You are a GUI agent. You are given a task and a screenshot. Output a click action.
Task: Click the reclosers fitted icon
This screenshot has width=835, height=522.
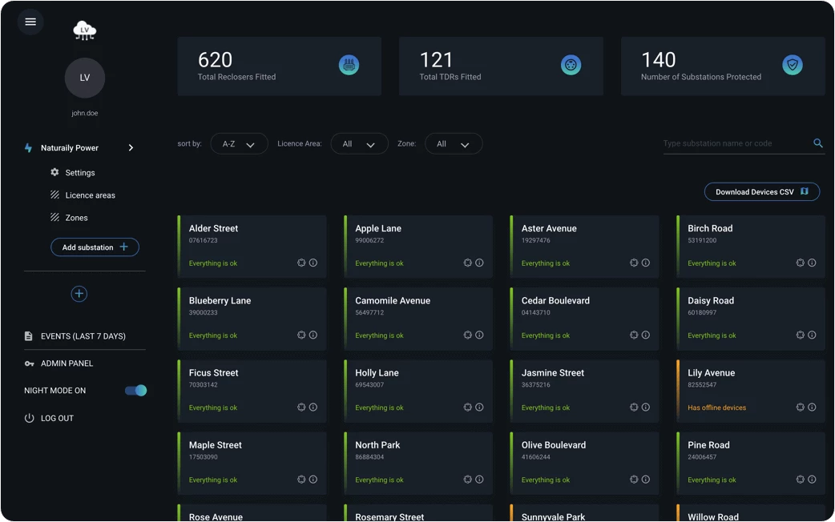tap(349, 65)
